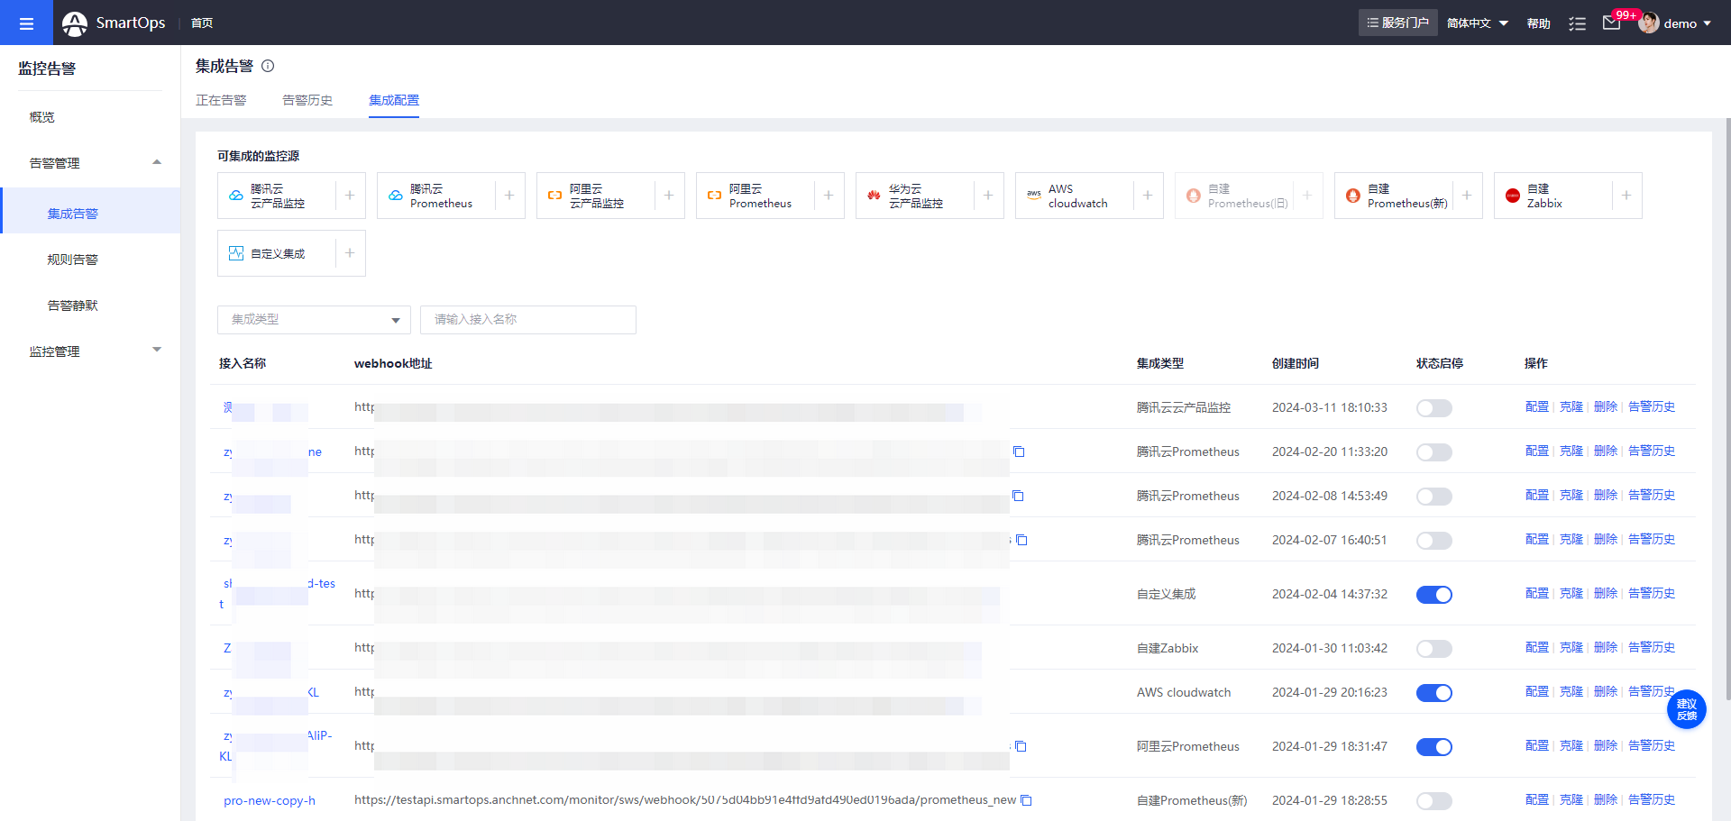Image resolution: width=1731 pixels, height=821 pixels.
Task: Open the 简体中文 language dropdown
Action: 1477,23
